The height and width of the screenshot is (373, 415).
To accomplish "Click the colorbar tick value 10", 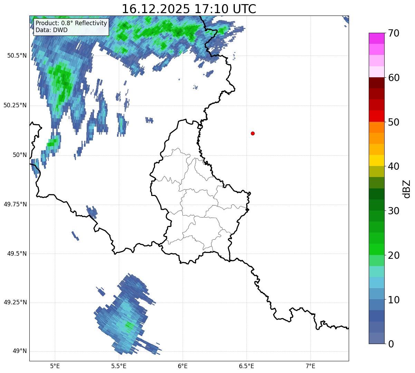I will pos(393,300).
